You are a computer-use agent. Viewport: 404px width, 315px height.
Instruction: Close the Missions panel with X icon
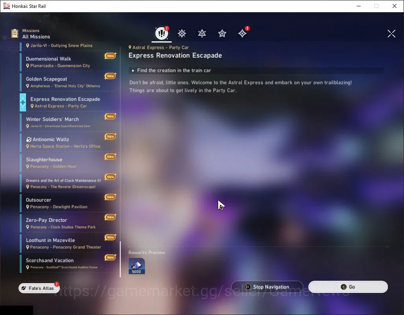391,33
